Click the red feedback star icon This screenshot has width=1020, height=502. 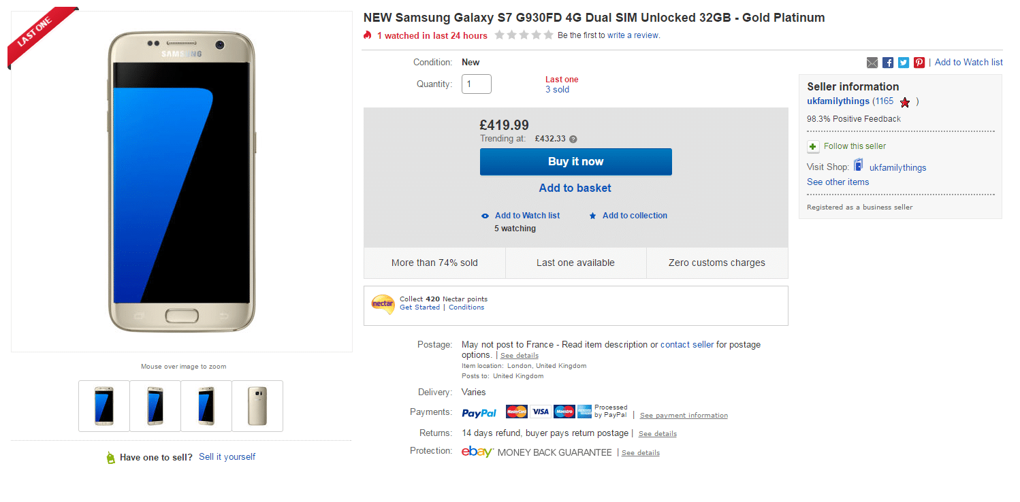(x=905, y=102)
